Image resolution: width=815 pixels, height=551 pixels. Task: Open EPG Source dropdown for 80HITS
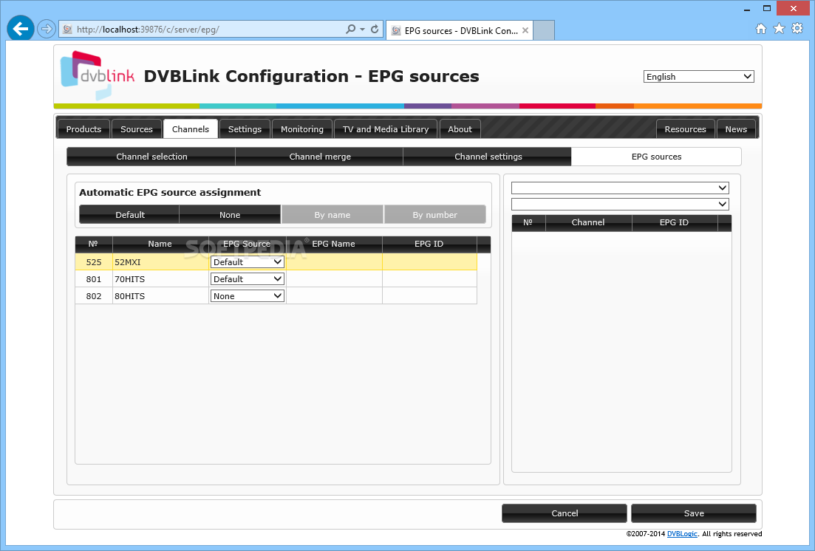(247, 296)
